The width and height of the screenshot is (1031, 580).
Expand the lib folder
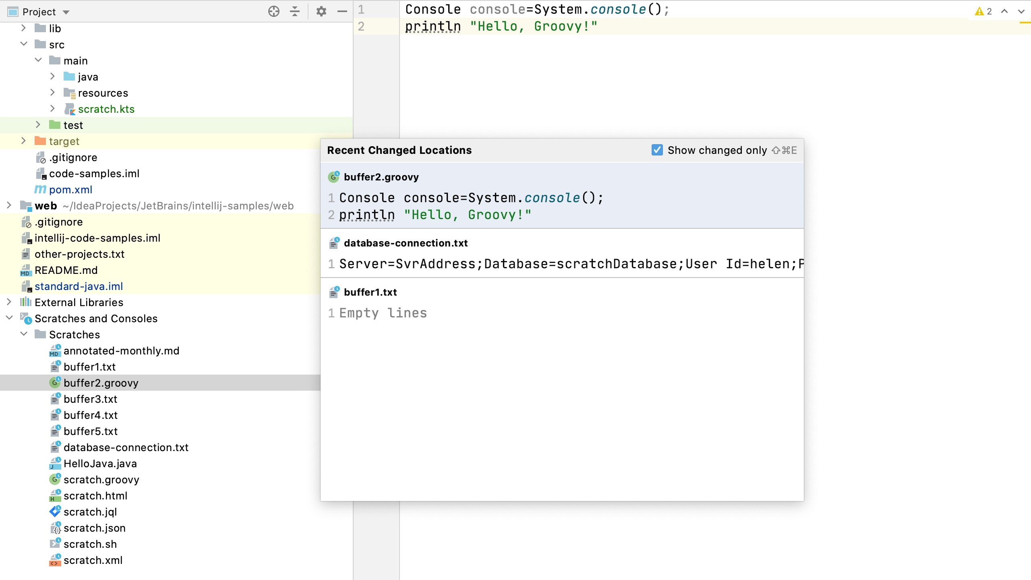pos(23,28)
